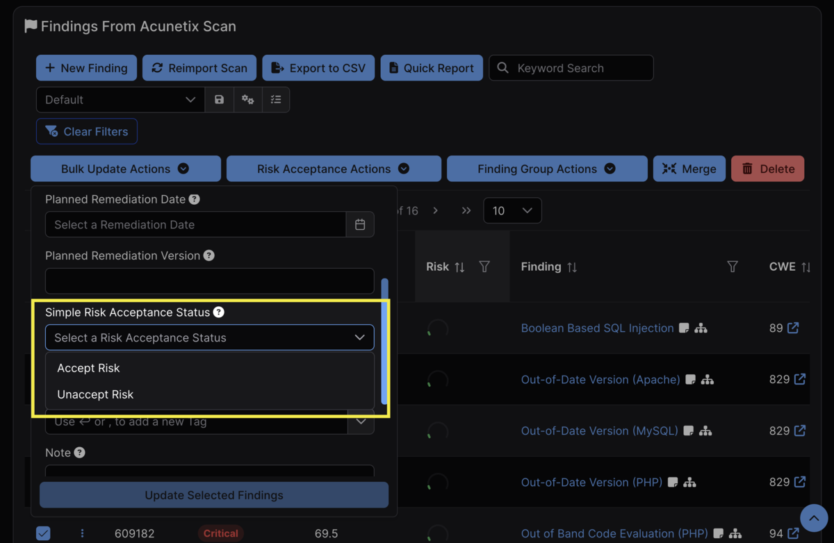Click the help question mark next to Simple Risk Acceptance Status

pos(219,312)
